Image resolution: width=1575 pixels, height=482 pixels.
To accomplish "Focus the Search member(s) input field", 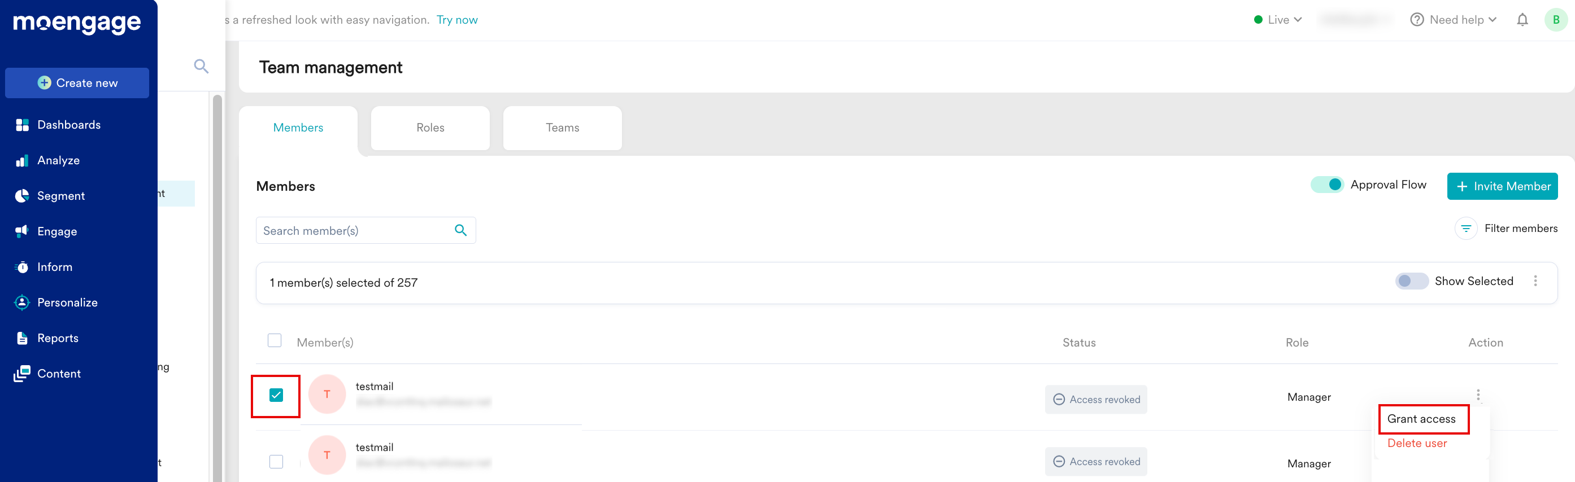I will [x=355, y=231].
